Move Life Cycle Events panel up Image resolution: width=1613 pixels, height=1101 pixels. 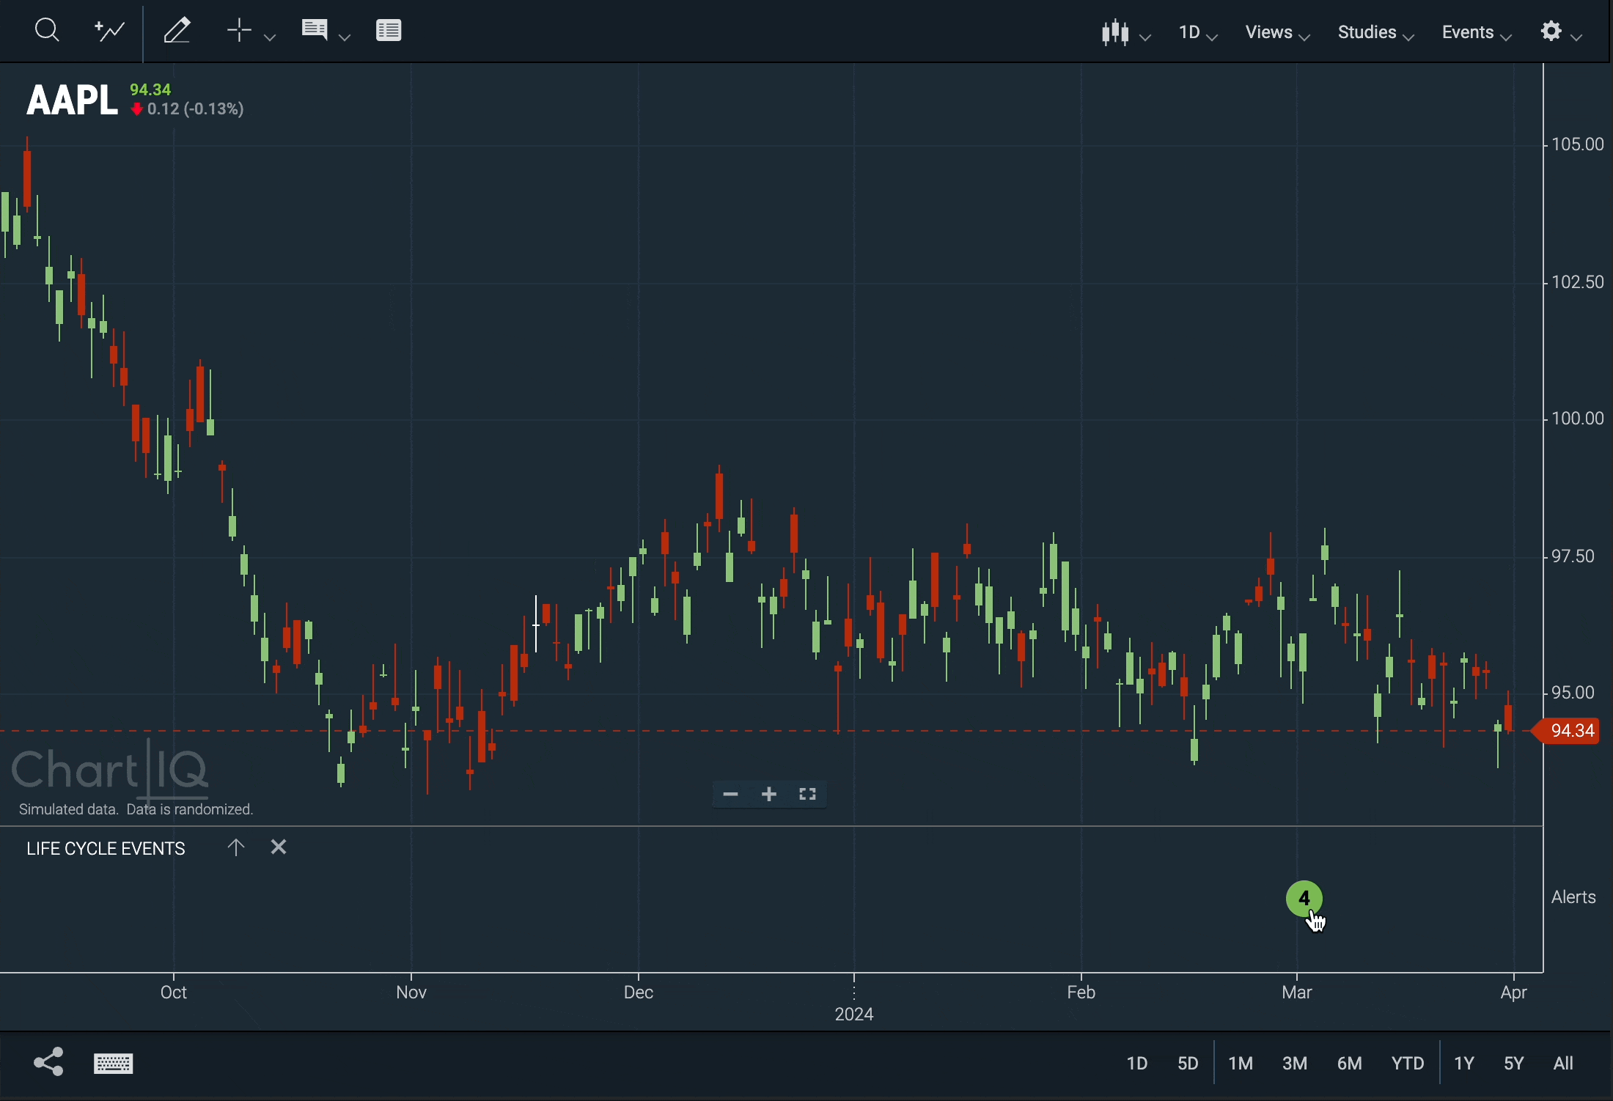235,848
